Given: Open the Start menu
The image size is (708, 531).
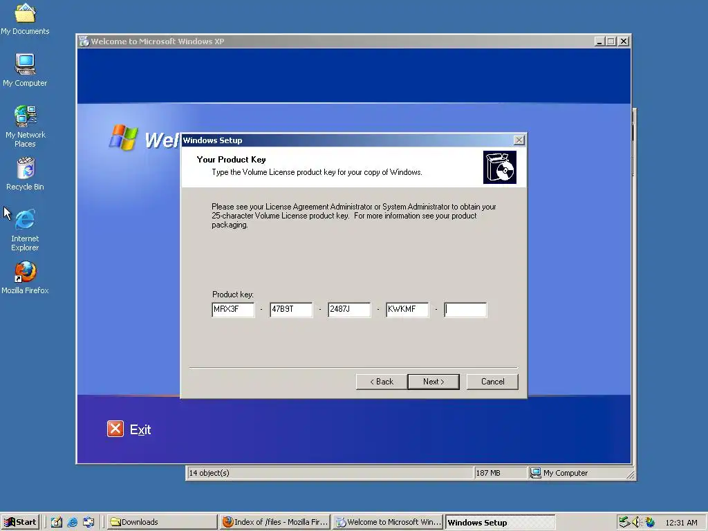Looking at the screenshot, I should pyautogui.click(x=20, y=522).
